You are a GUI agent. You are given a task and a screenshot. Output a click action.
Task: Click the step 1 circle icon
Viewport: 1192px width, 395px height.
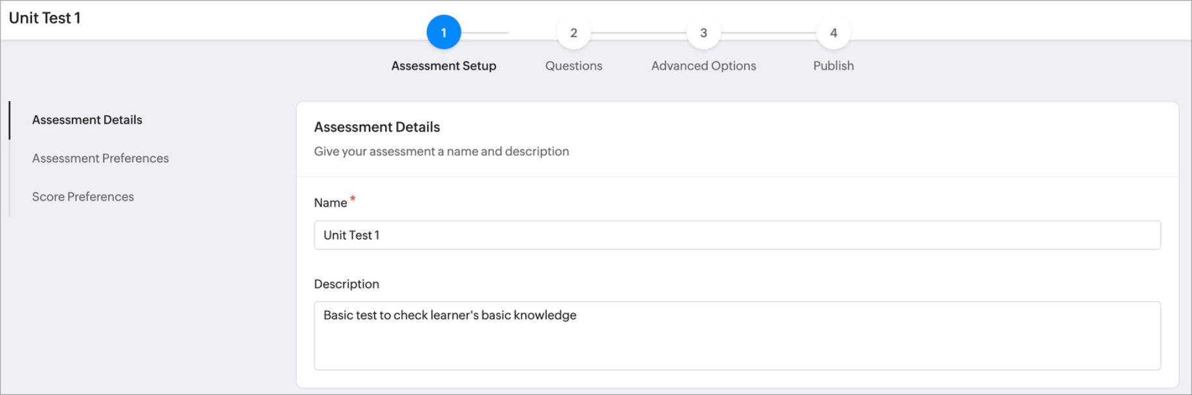tap(443, 33)
